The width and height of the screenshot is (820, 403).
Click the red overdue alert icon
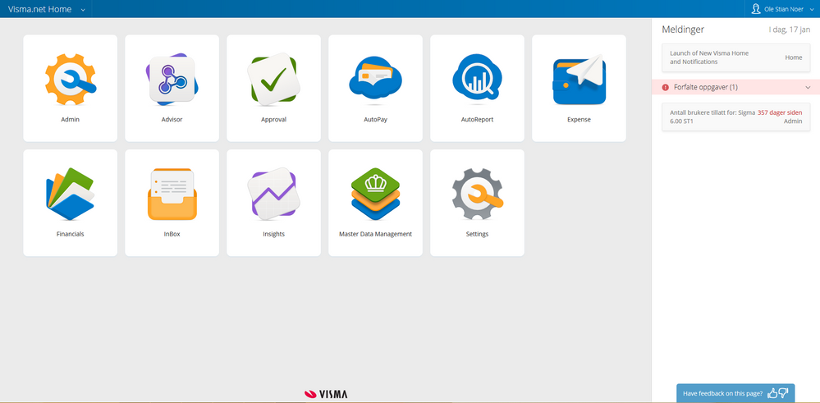tap(665, 87)
